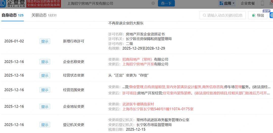This screenshot has height=133, width=273.
Task: Click the mobile phone icon in header
Action: tap(263, 3)
